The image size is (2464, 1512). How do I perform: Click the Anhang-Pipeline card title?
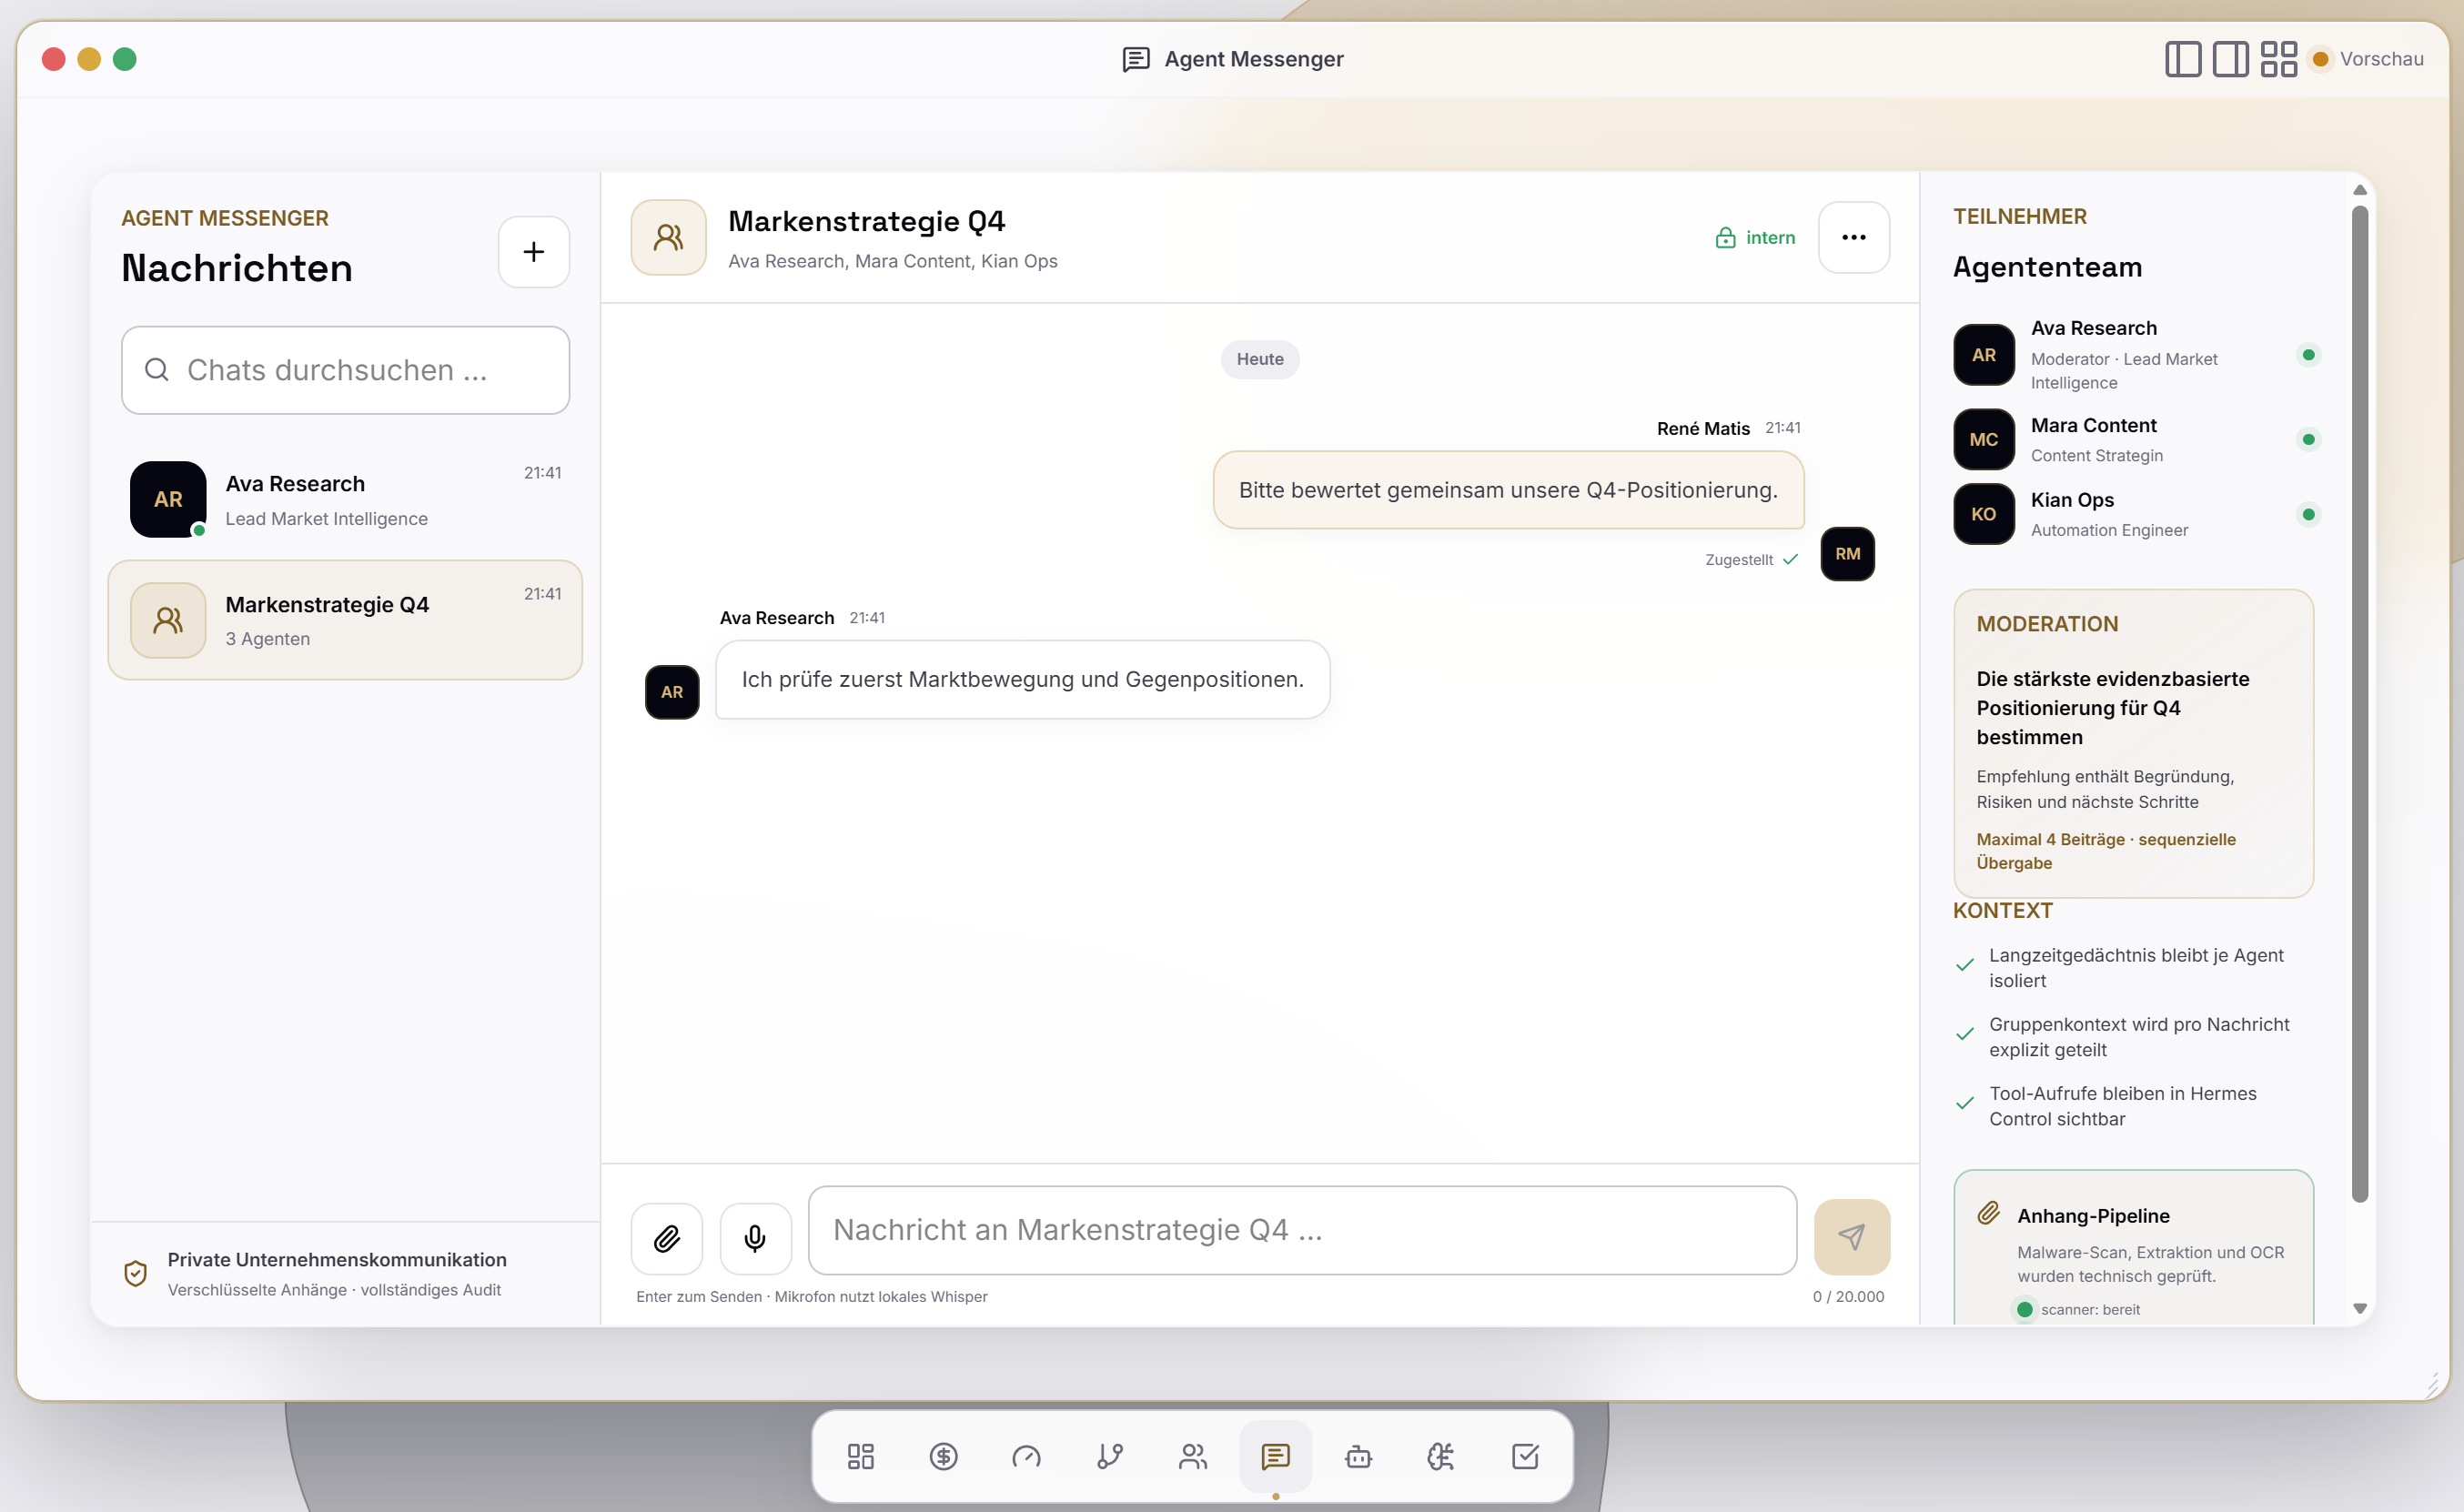tap(2093, 1215)
